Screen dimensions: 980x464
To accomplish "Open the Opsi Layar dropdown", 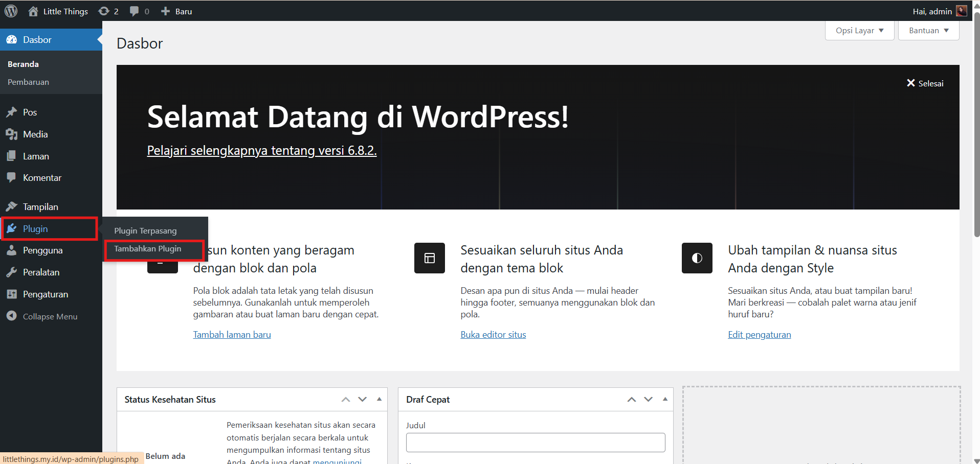I will [858, 30].
